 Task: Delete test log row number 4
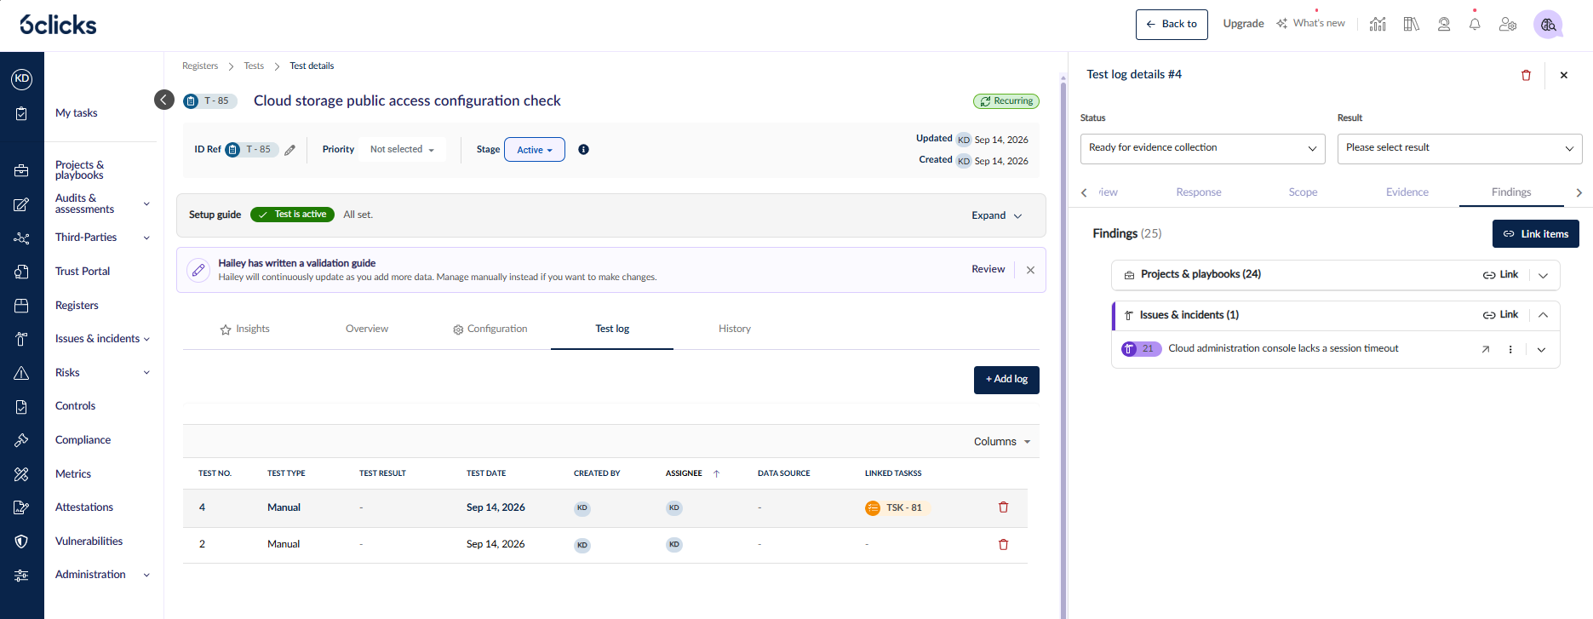1003,507
